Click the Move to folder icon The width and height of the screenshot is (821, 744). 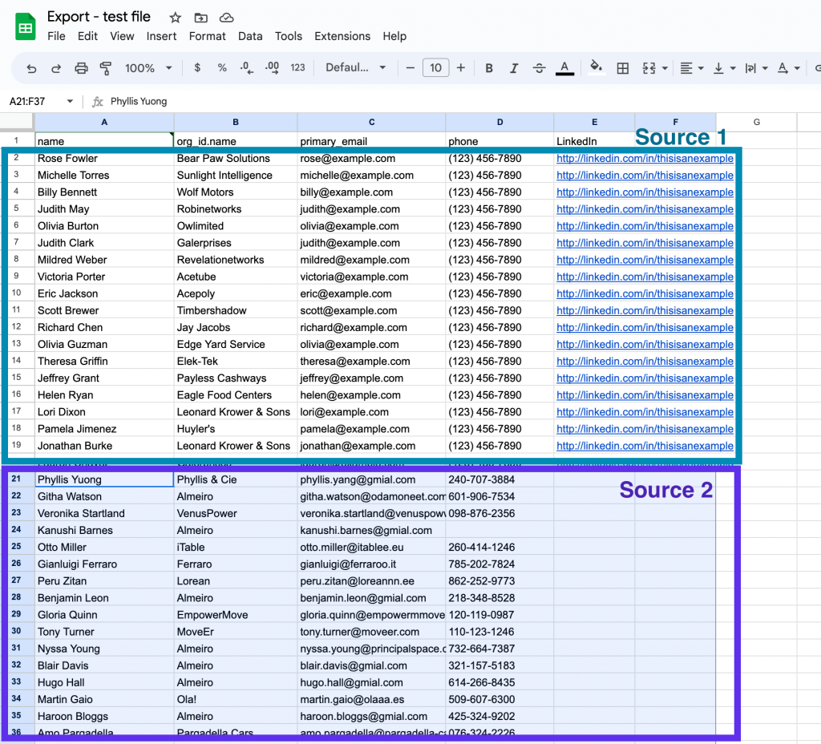(200, 18)
